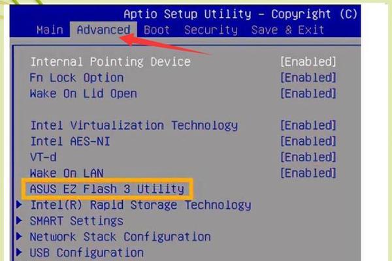
Task: Go to Save & Exit tab
Action: (287, 29)
